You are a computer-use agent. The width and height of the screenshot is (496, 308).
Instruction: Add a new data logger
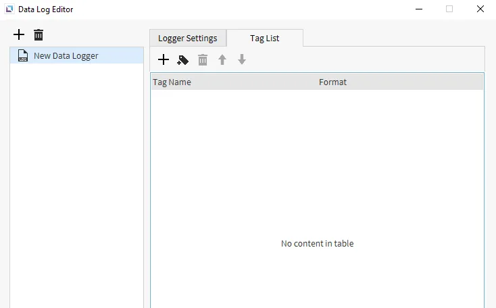click(19, 34)
